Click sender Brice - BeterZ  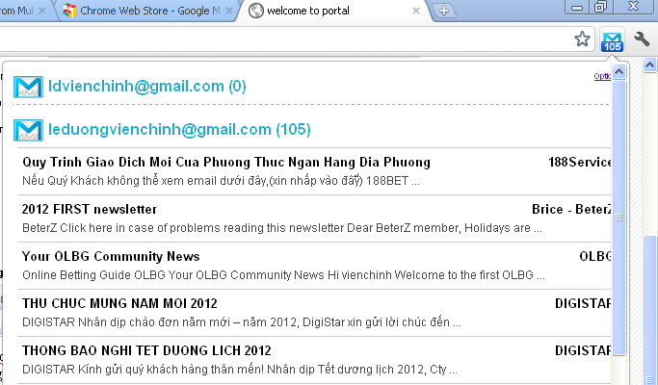[571, 209]
